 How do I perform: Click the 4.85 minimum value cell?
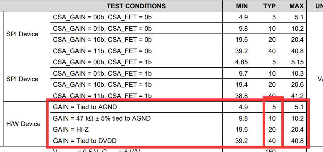tap(241, 62)
